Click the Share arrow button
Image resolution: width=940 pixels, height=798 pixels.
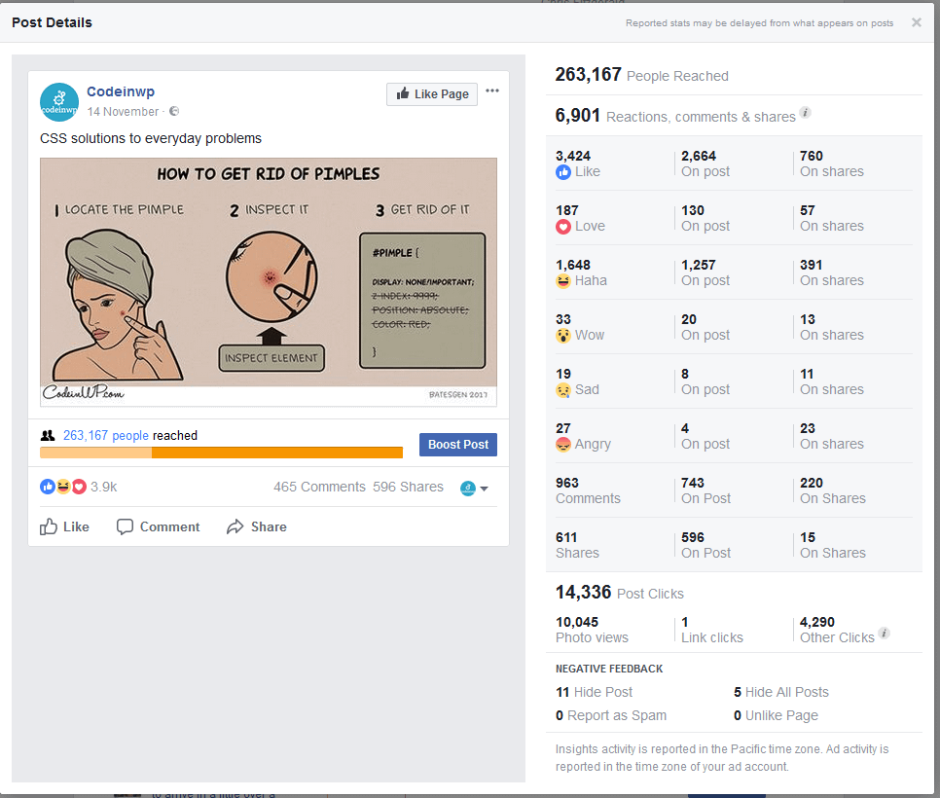pyautogui.click(x=256, y=526)
